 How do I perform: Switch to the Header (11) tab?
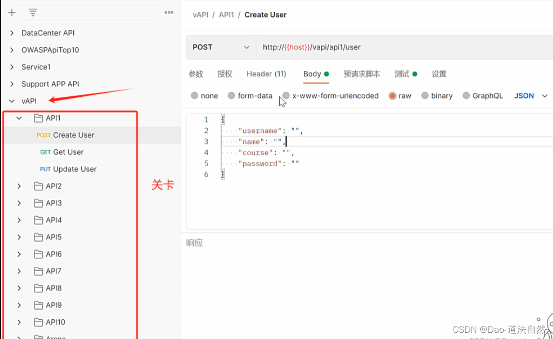point(266,74)
